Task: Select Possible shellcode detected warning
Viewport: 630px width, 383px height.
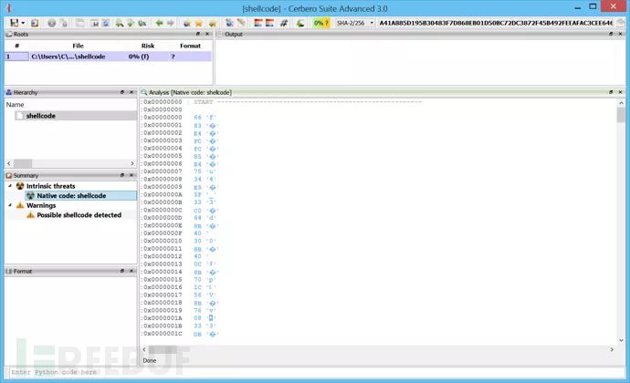Action: click(79, 215)
